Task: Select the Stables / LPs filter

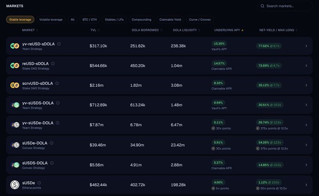Action: click(114, 20)
